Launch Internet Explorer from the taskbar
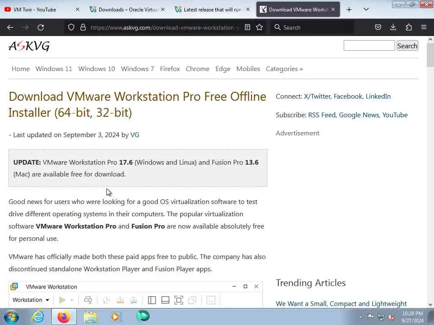 click(x=38, y=317)
